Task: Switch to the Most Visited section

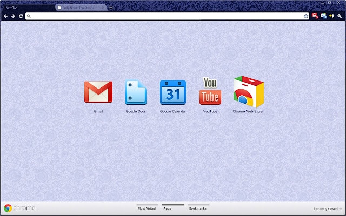Action: [x=147, y=207]
